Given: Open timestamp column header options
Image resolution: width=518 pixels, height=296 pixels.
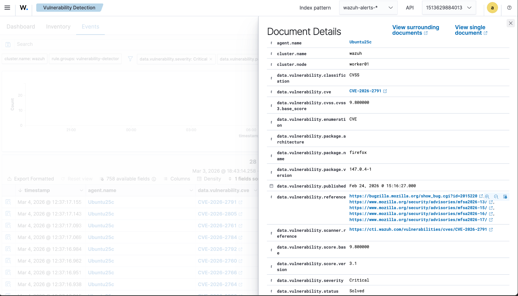Looking at the screenshot, I should [x=81, y=190].
